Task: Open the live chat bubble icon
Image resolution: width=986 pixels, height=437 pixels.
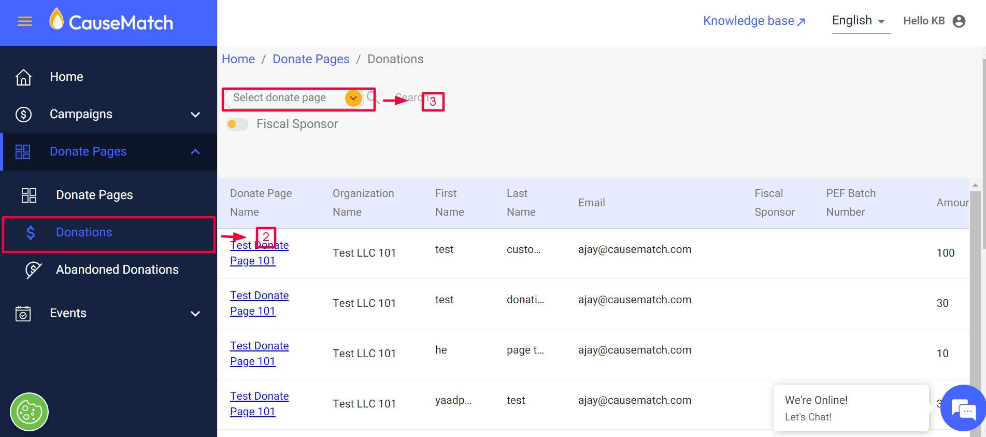Action: point(963,408)
